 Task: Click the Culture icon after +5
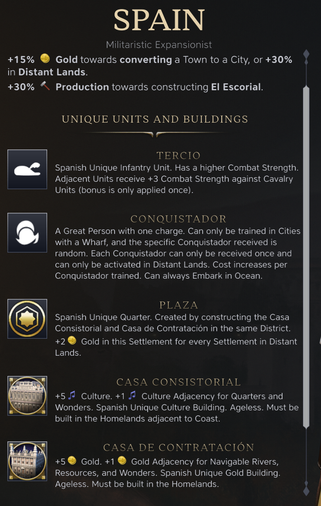click(x=72, y=396)
